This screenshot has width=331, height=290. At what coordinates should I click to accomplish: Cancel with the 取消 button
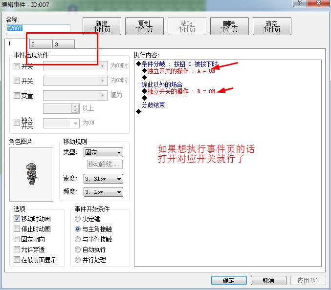click(x=268, y=280)
